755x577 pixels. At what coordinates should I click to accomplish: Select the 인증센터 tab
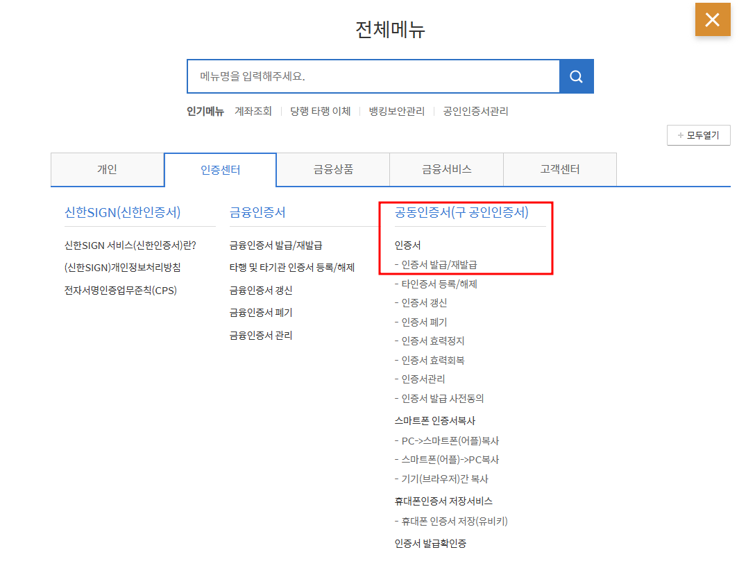pyautogui.click(x=221, y=170)
